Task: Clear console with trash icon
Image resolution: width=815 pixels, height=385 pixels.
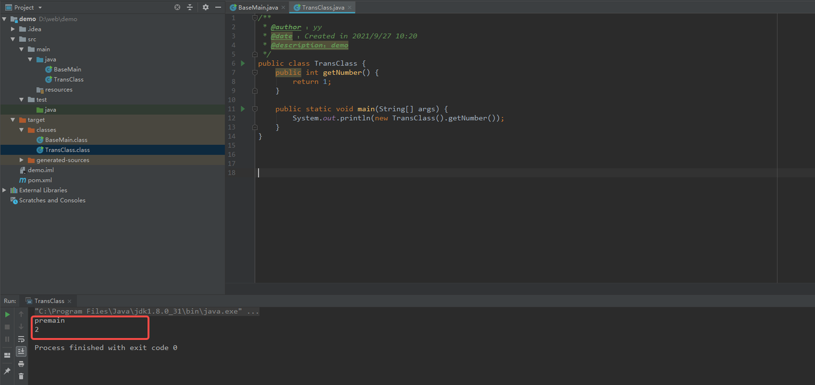Action: (21, 376)
